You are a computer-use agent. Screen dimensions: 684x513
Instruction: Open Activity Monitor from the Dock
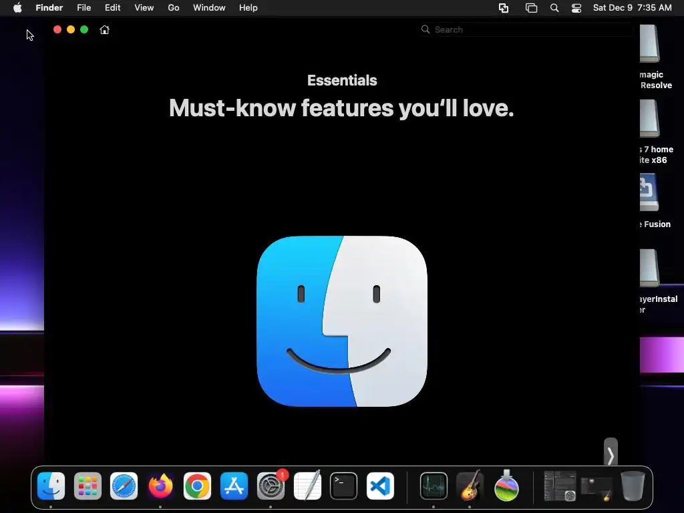click(434, 486)
